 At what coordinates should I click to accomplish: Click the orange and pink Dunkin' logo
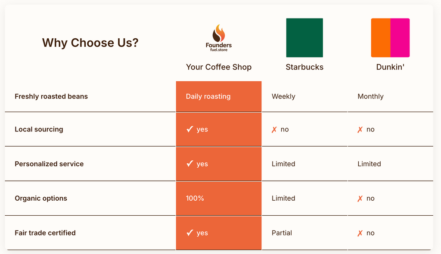[390, 38]
